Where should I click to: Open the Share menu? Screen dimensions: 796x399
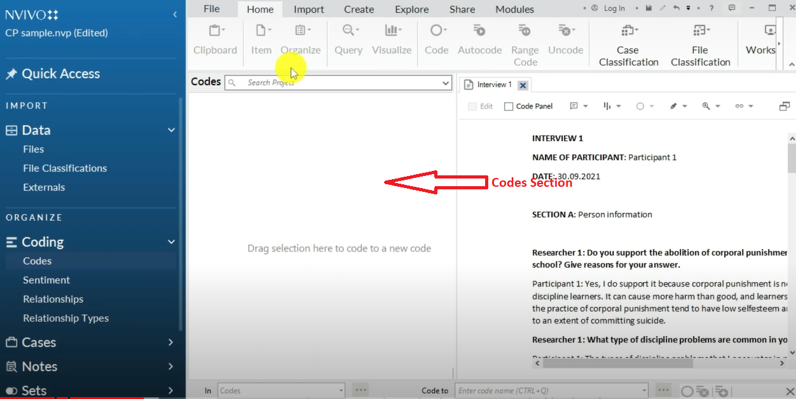[462, 9]
